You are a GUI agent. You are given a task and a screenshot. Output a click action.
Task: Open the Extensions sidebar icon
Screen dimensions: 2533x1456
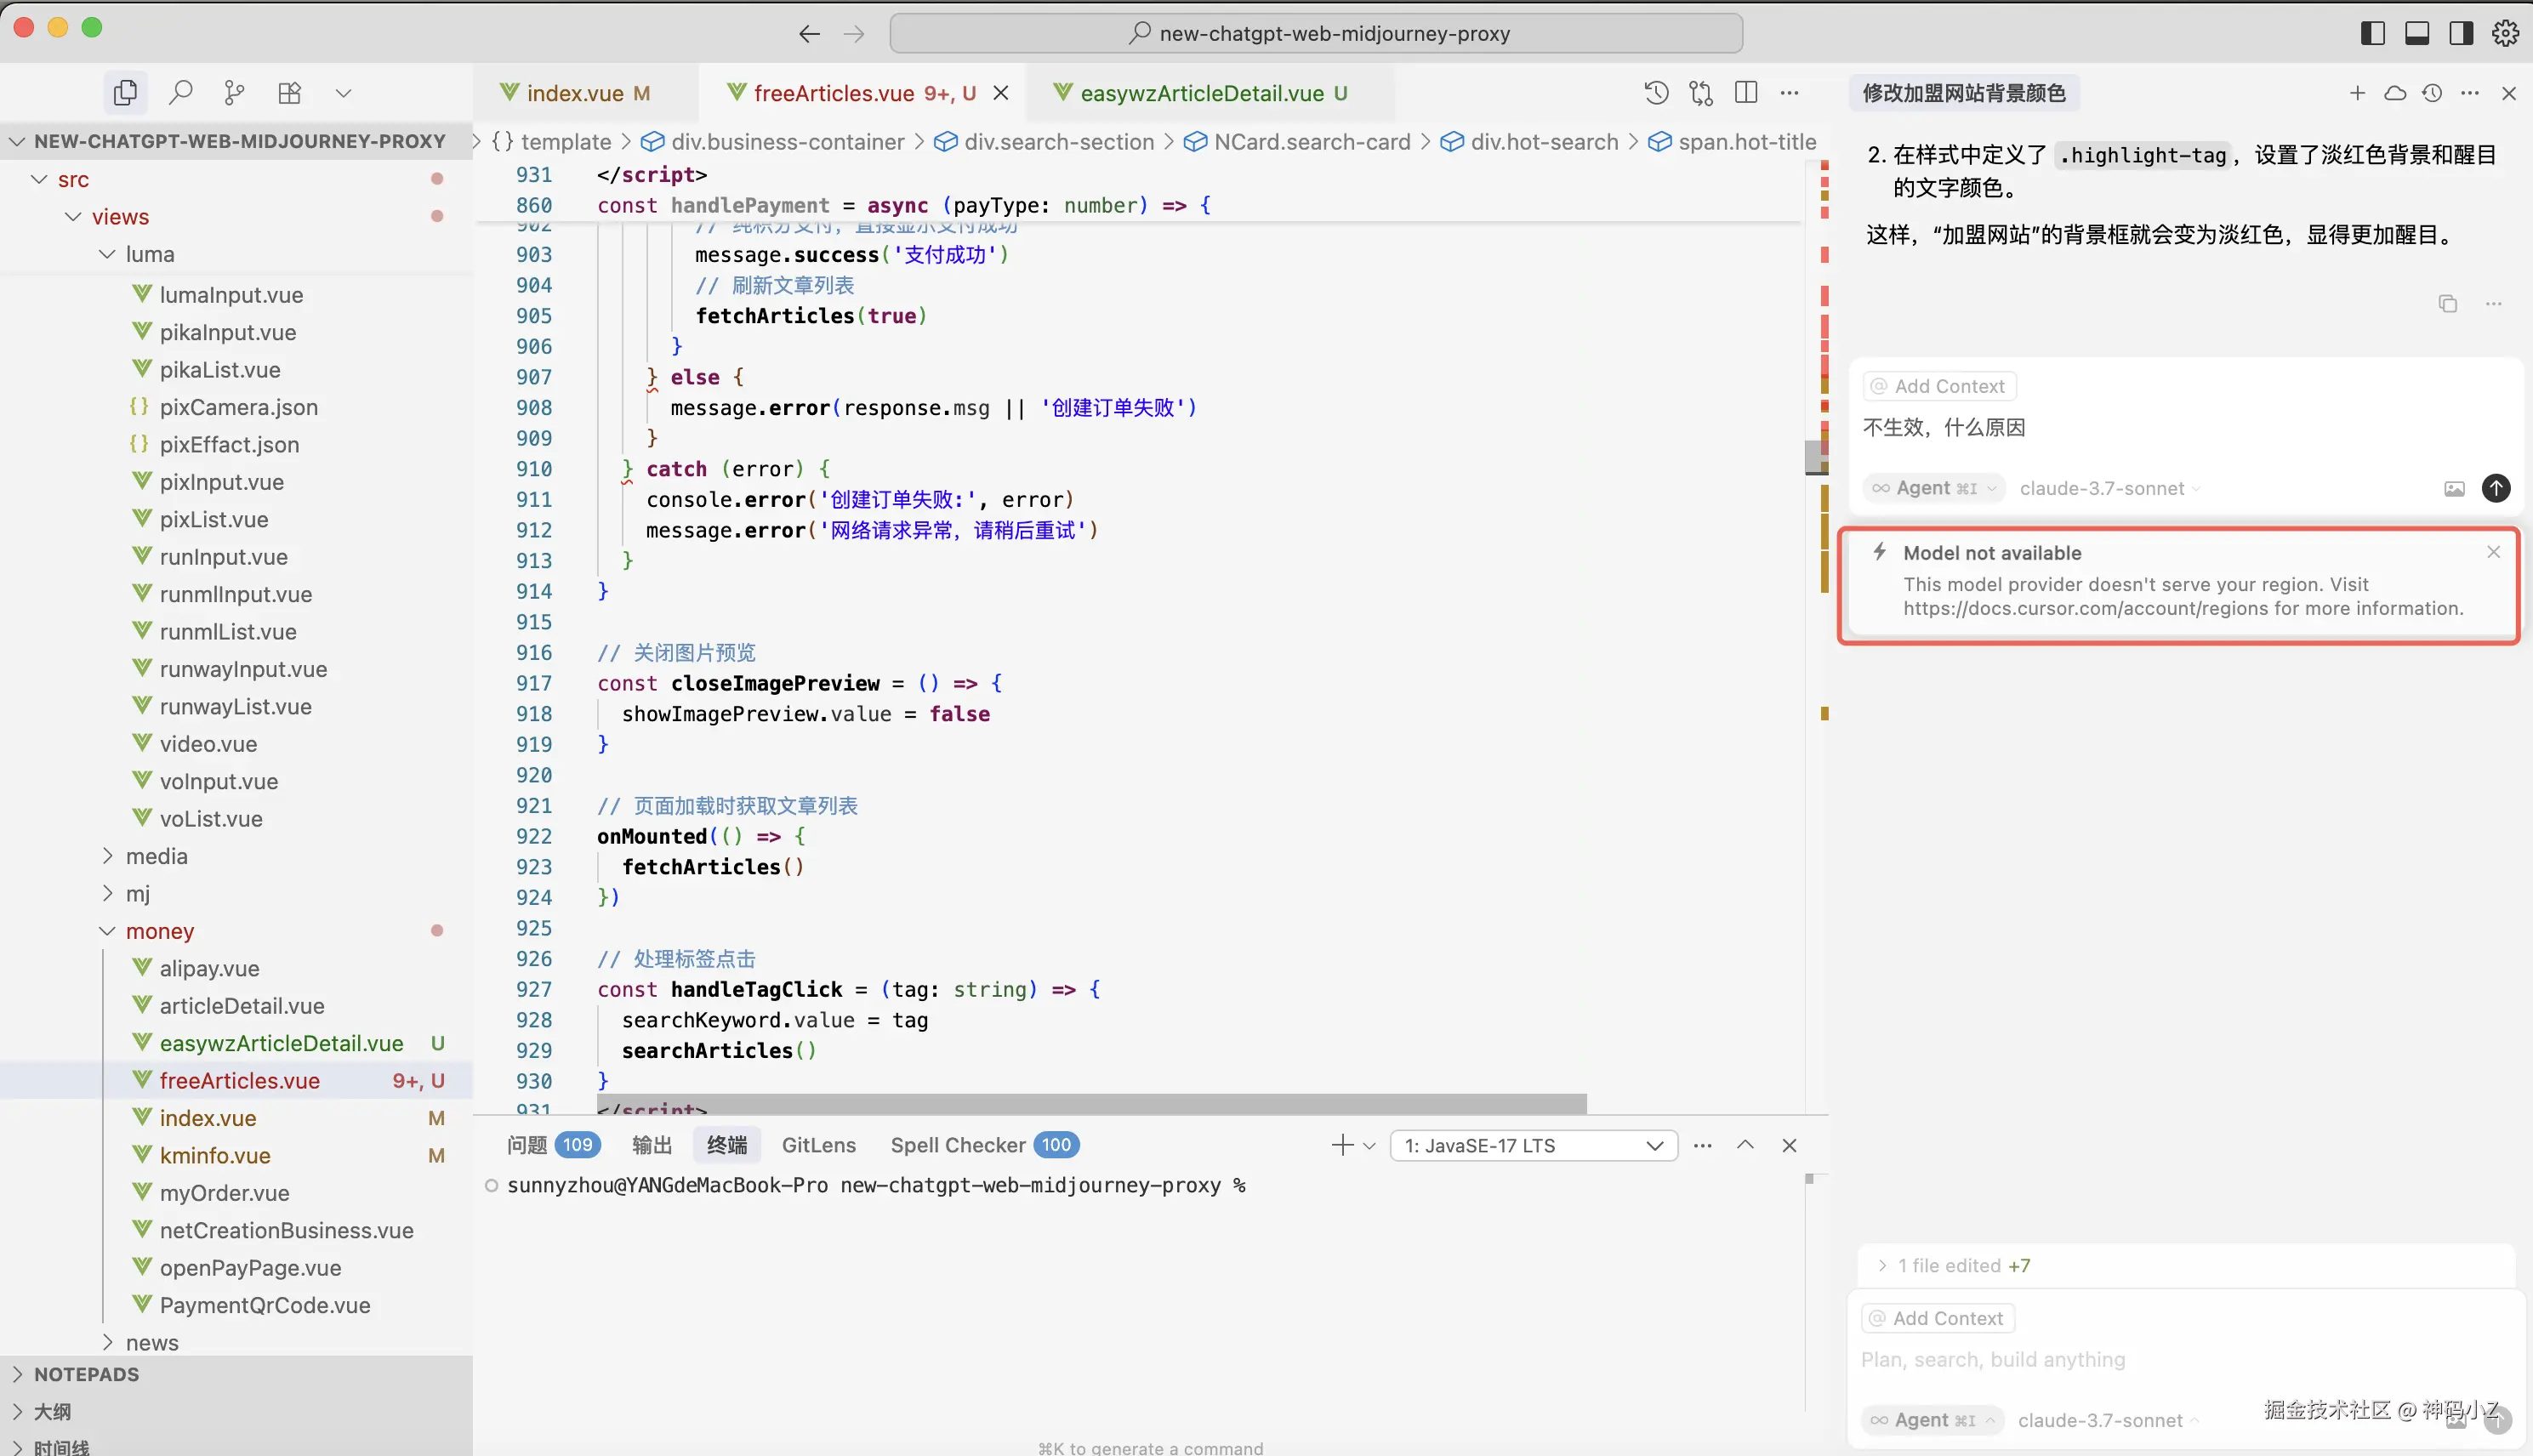tap(289, 93)
